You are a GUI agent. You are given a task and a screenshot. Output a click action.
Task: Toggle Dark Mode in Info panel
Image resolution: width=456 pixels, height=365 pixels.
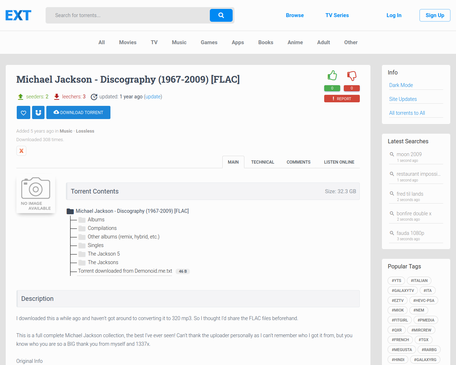(401, 85)
